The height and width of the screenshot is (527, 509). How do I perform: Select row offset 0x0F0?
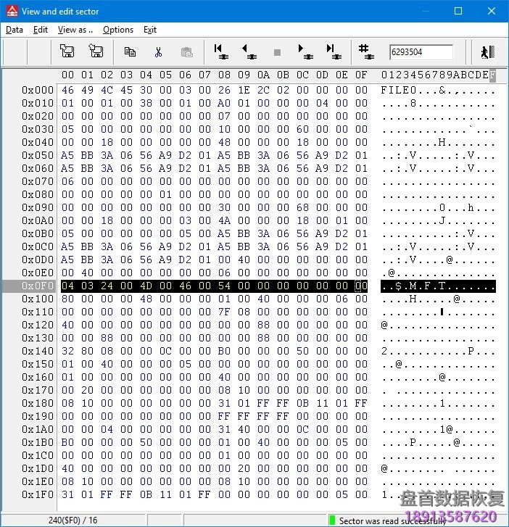(38, 286)
